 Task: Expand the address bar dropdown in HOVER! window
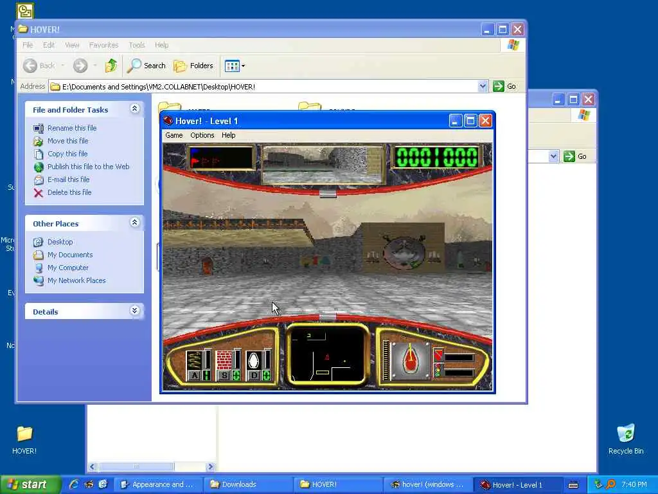(x=483, y=87)
